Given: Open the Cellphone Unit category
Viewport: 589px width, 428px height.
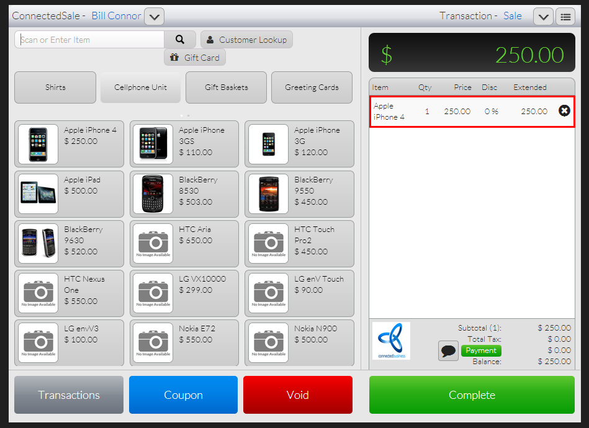Looking at the screenshot, I should [x=140, y=87].
